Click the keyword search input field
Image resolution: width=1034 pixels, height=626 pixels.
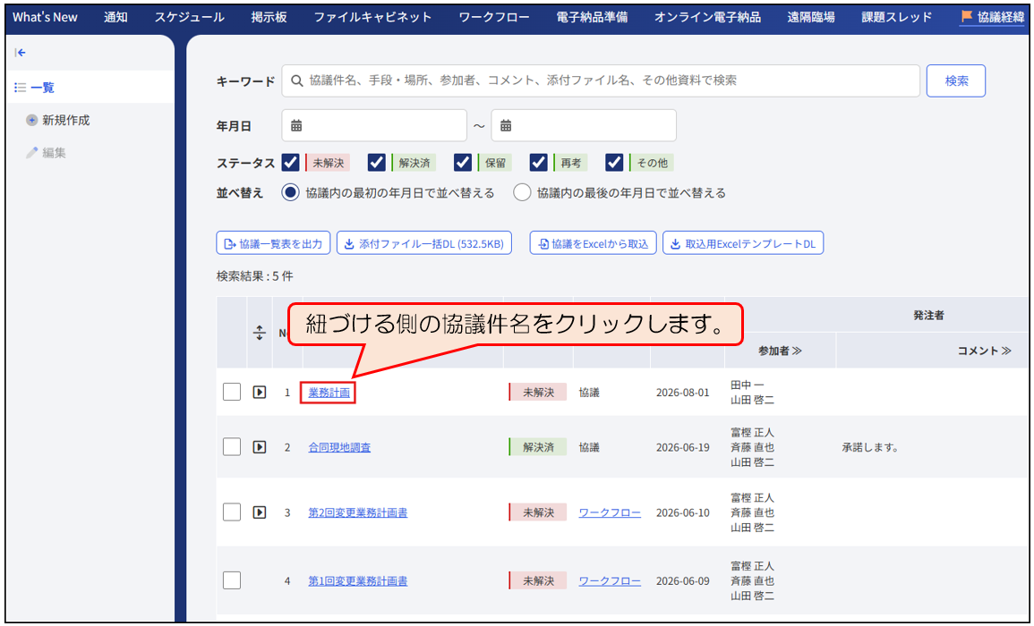tap(601, 80)
